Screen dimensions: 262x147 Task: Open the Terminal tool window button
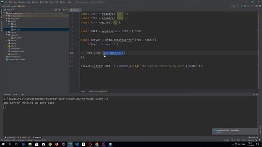pos(37,138)
